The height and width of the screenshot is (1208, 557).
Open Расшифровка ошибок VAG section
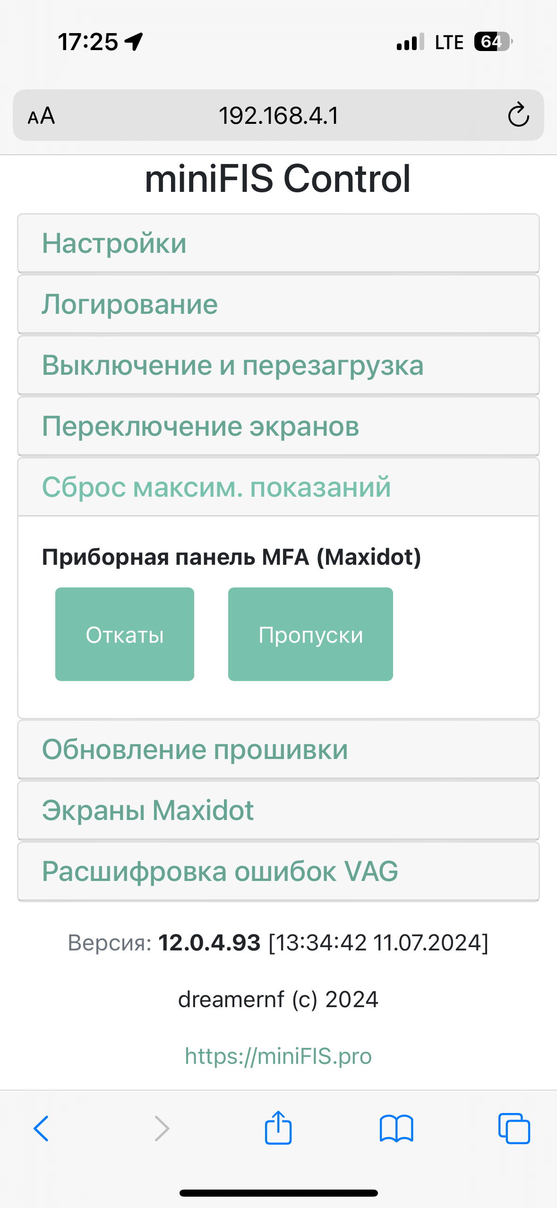278,871
